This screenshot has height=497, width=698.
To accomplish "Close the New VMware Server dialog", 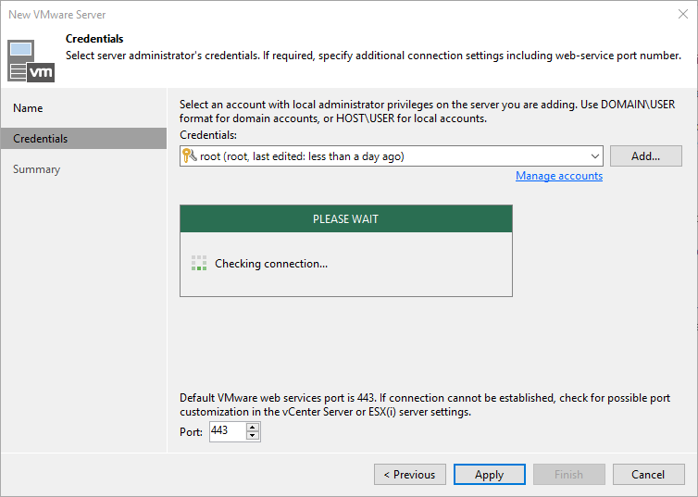I will click(x=683, y=14).
